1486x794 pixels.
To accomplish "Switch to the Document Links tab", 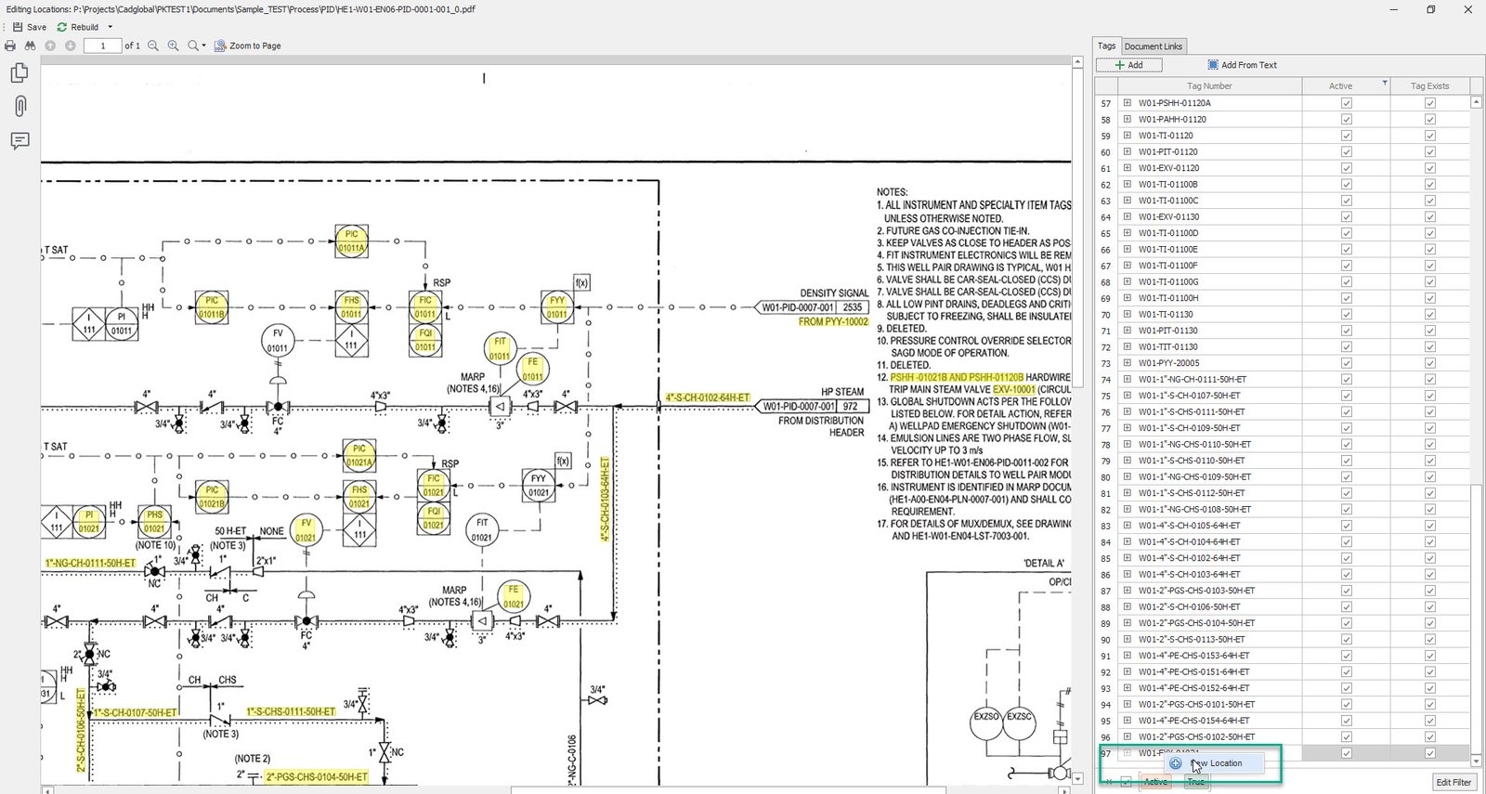I will point(1153,46).
